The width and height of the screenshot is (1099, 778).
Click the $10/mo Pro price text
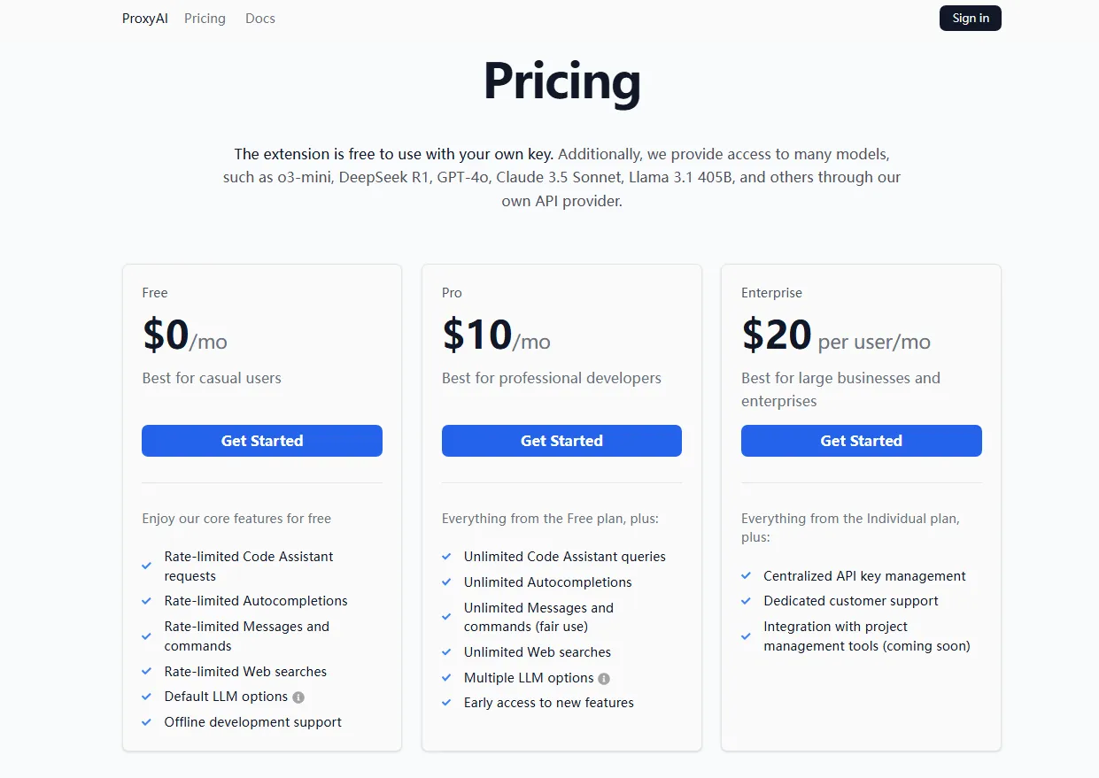pos(496,336)
